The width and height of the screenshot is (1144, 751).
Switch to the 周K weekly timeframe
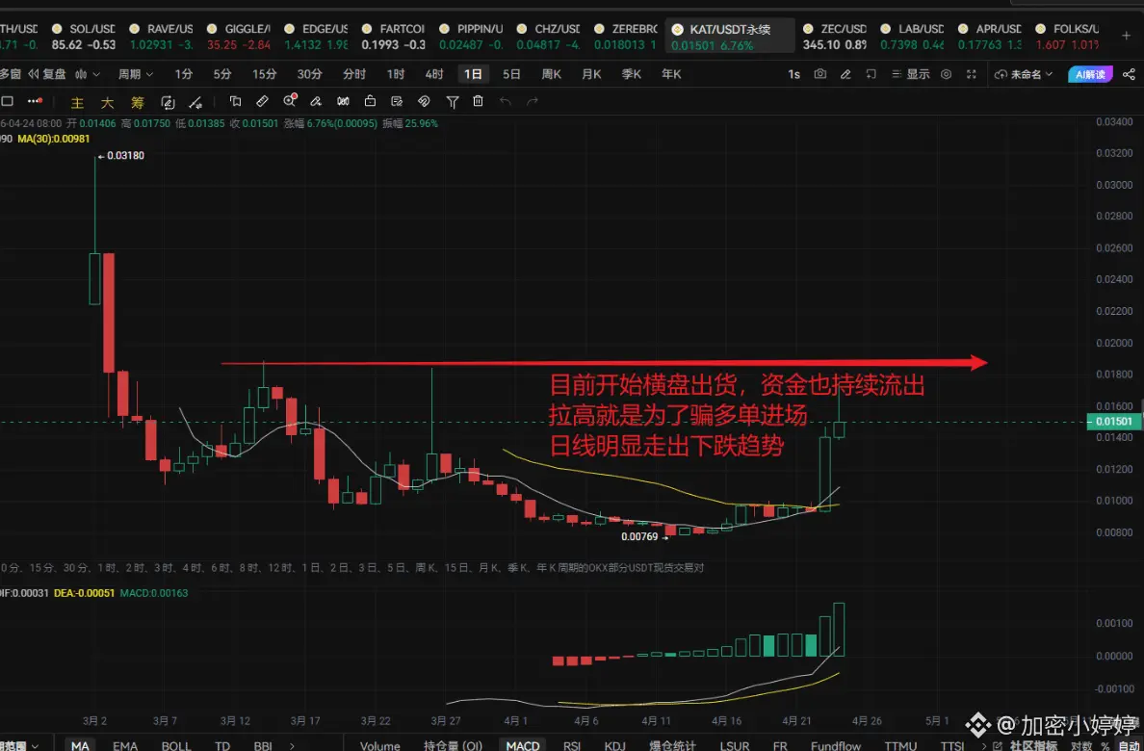coord(551,74)
